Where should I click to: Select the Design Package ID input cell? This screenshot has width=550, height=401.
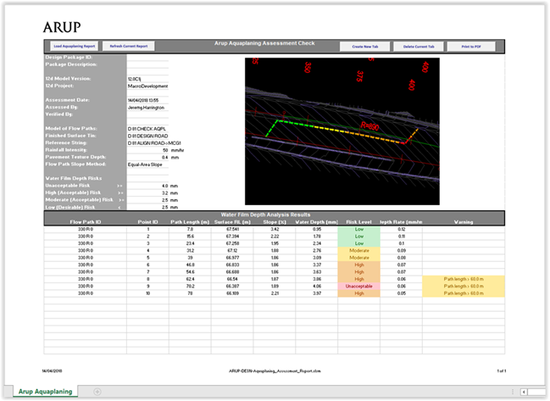pyautogui.click(x=147, y=57)
